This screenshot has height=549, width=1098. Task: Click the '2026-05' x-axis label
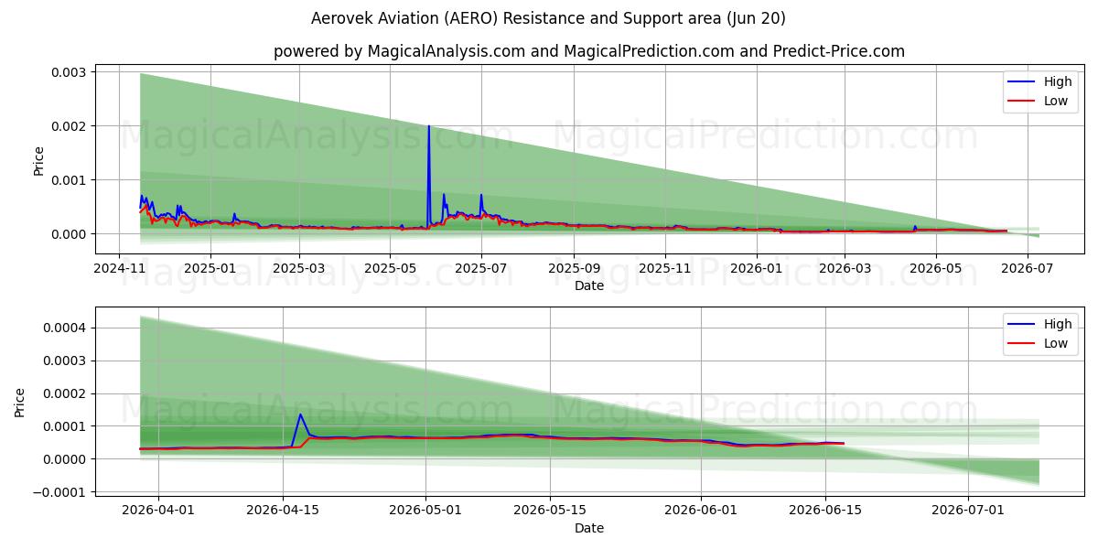coord(935,269)
